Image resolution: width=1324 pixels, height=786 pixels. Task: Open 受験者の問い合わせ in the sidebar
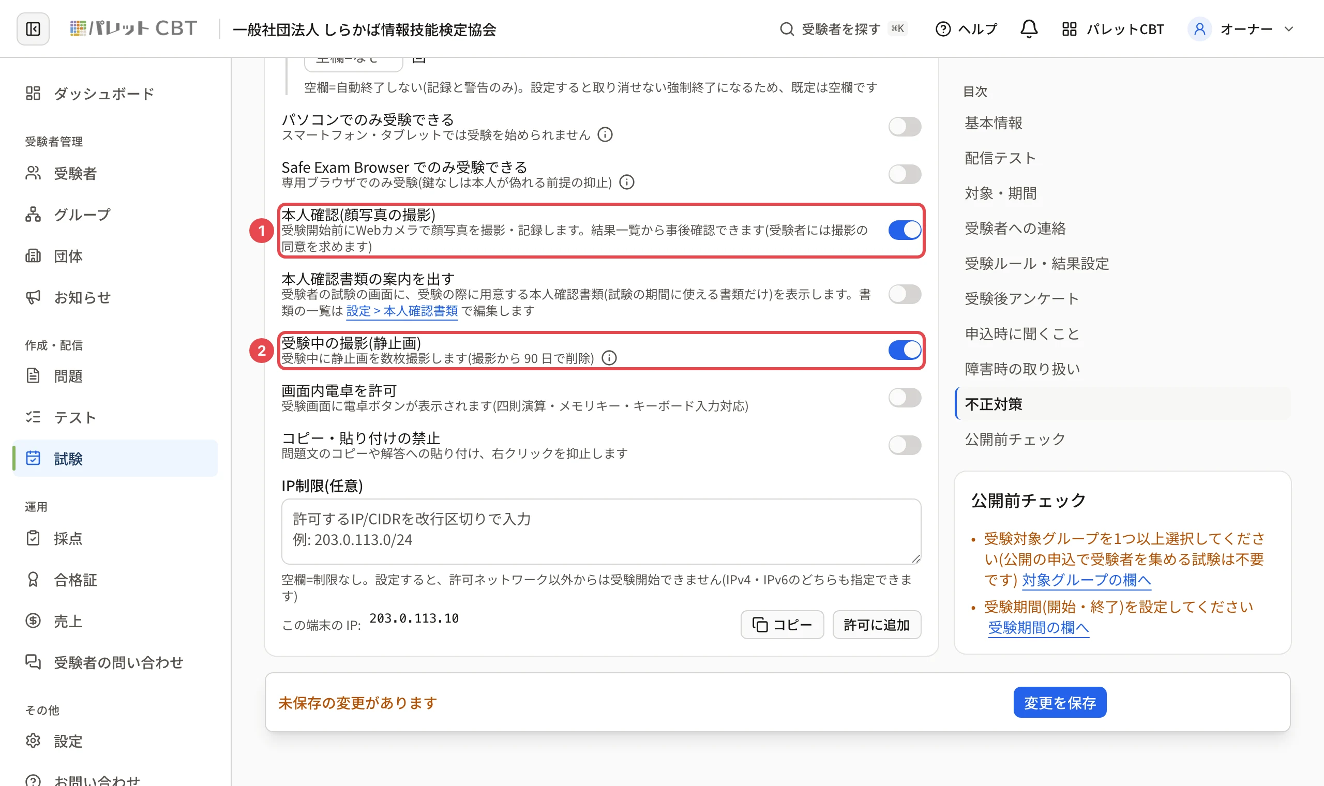[x=115, y=662]
